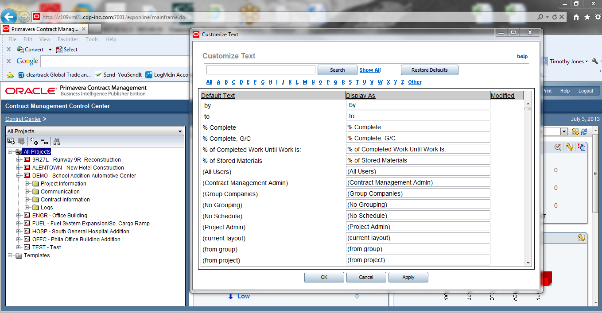Screen dimensions: 602x313
Task: Click the All Projects folder icon in tree
Action: pyautogui.click(x=19, y=152)
